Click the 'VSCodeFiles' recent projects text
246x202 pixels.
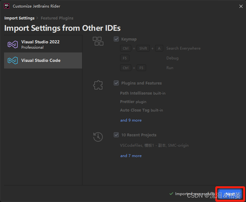pos(132,145)
